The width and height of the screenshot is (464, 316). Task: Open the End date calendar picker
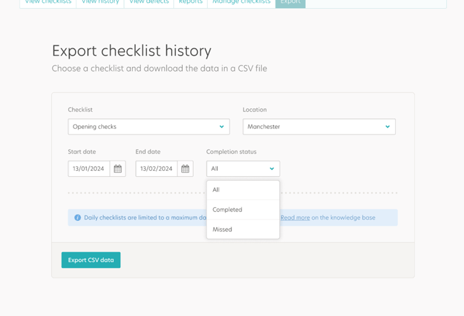coord(185,169)
